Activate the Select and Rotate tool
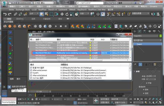The image size is (164, 106). [x=67, y=14]
